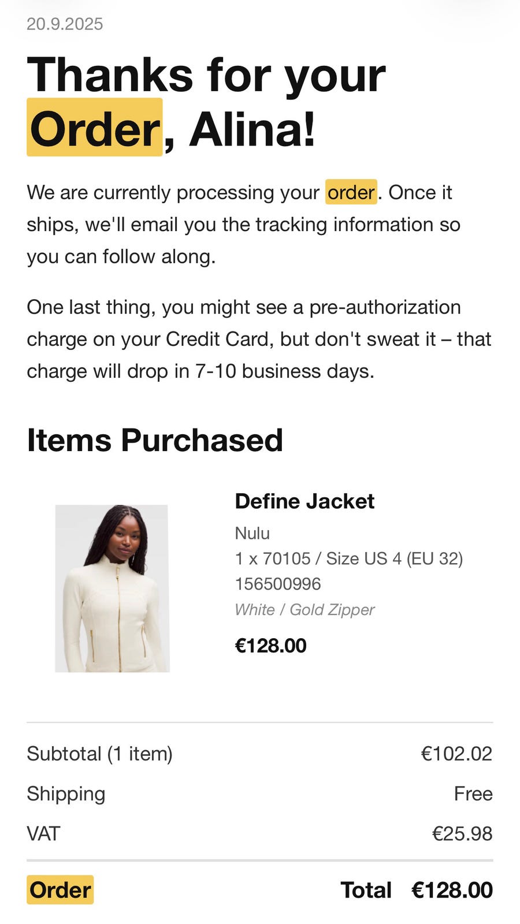Click the date 20.9.2025 at the top
This screenshot has height=924, width=520.
[65, 24]
